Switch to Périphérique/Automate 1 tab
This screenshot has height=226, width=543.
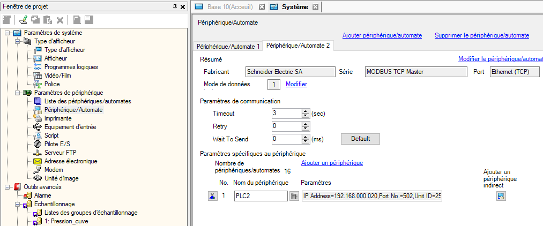[x=228, y=46]
